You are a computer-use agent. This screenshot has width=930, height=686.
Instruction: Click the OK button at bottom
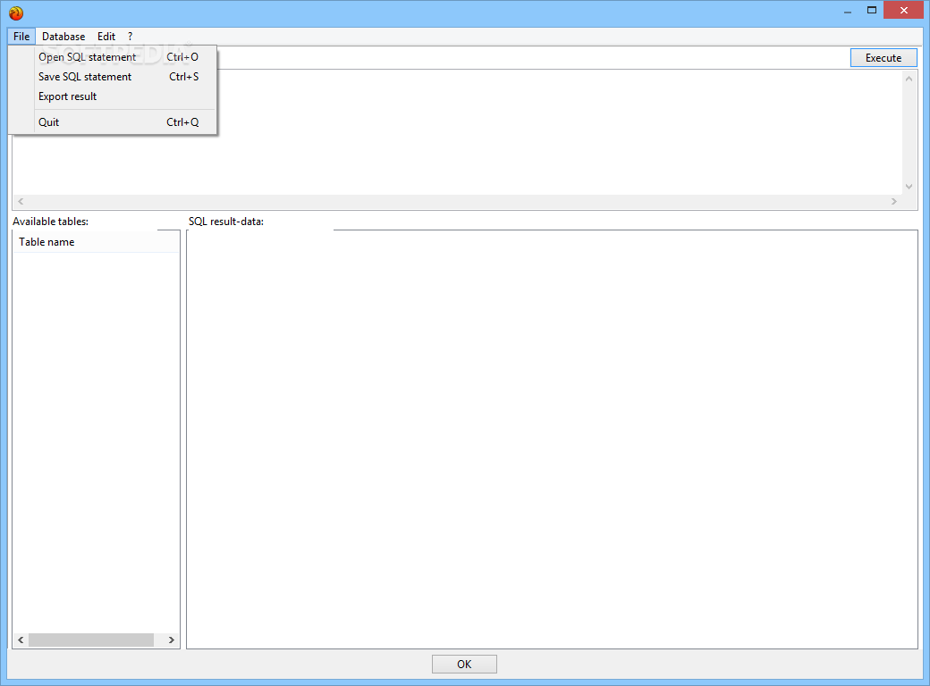[464, 664]
